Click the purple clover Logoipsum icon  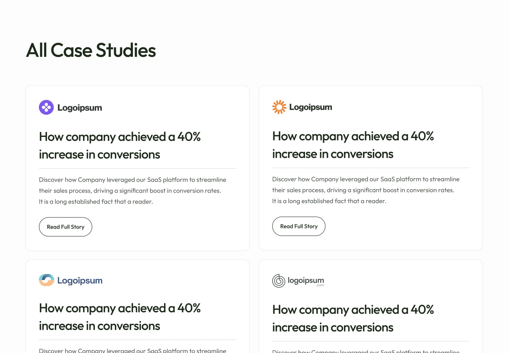(x=46, y=107)
